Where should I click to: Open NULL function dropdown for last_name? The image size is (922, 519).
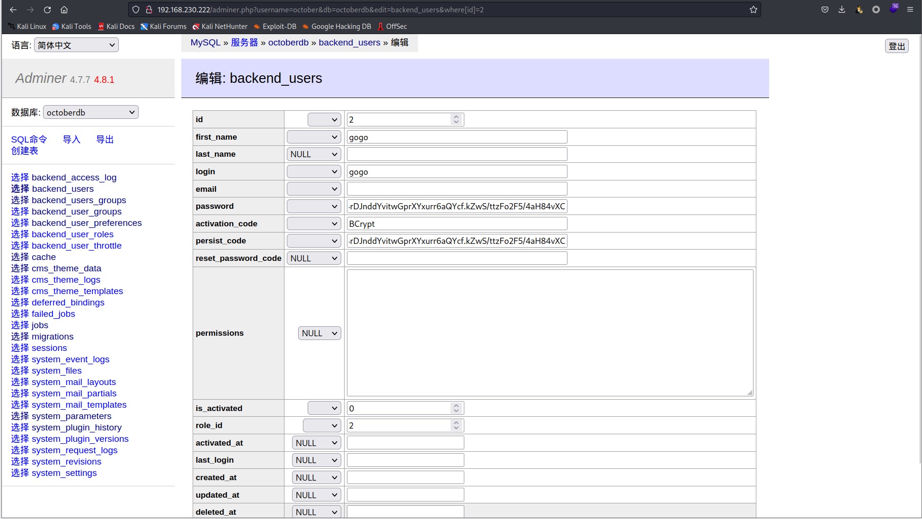pos(314,154)
